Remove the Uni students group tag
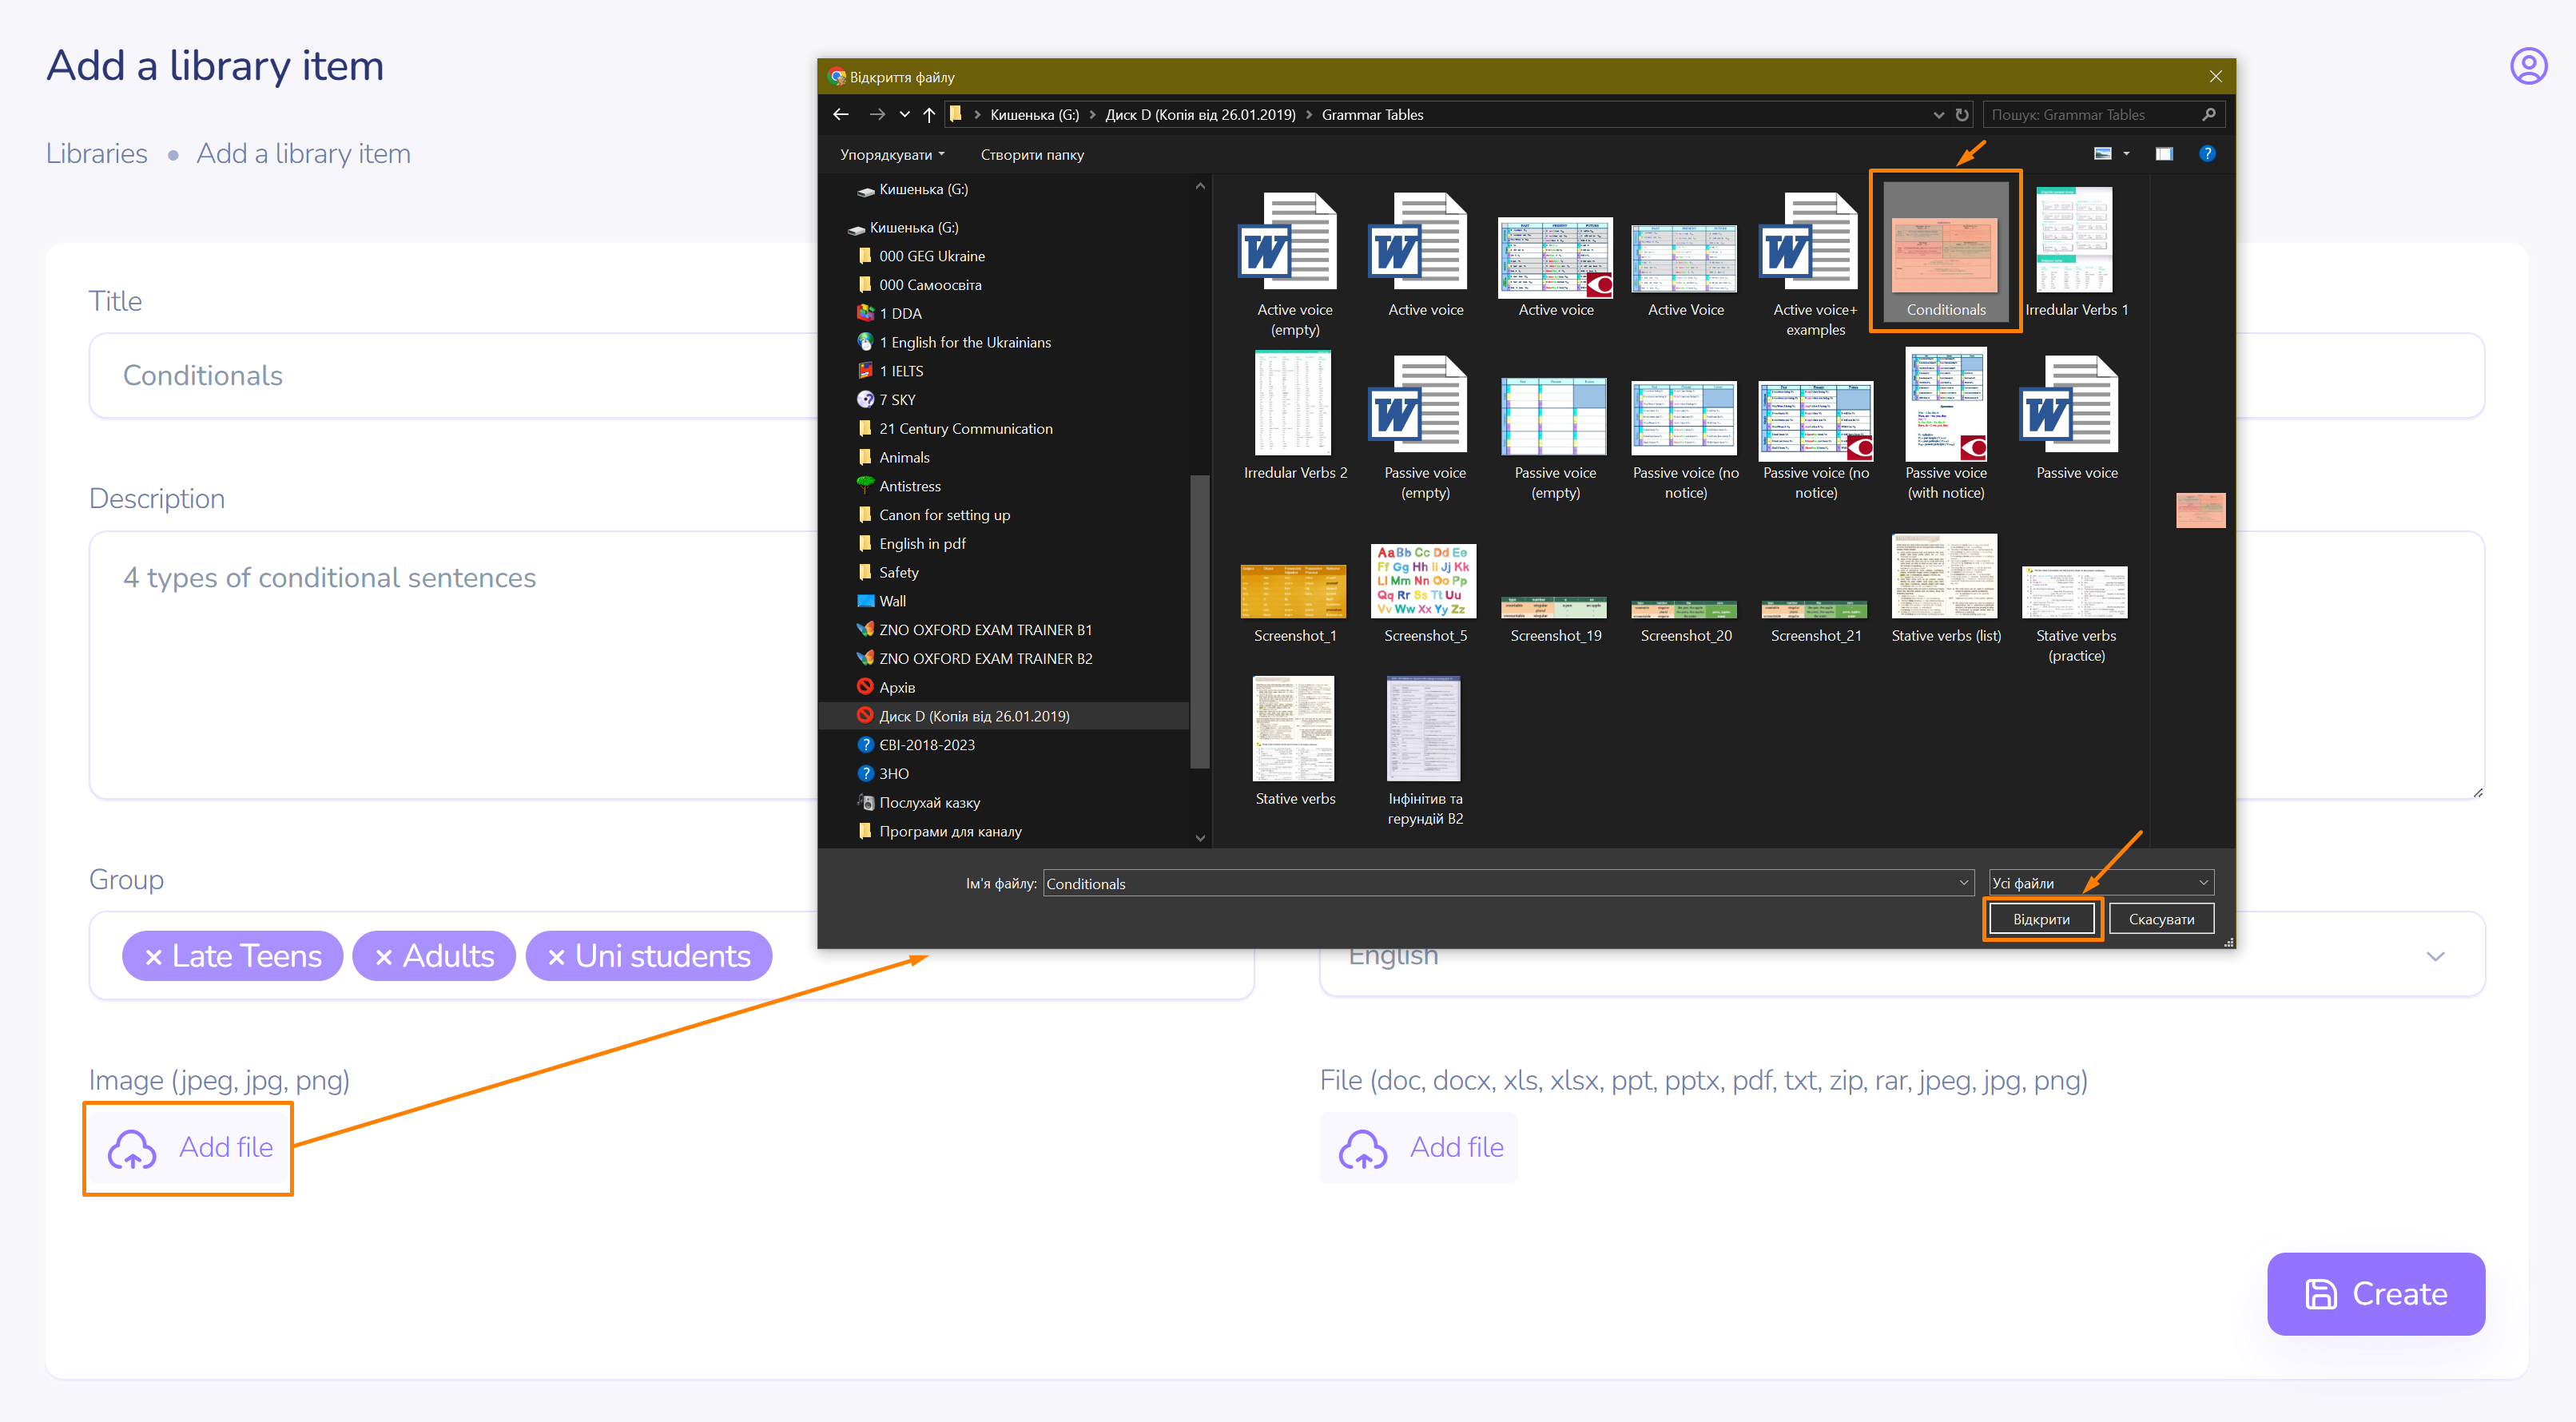The height and width of the screenshot is (1422, 2576). 556,957
